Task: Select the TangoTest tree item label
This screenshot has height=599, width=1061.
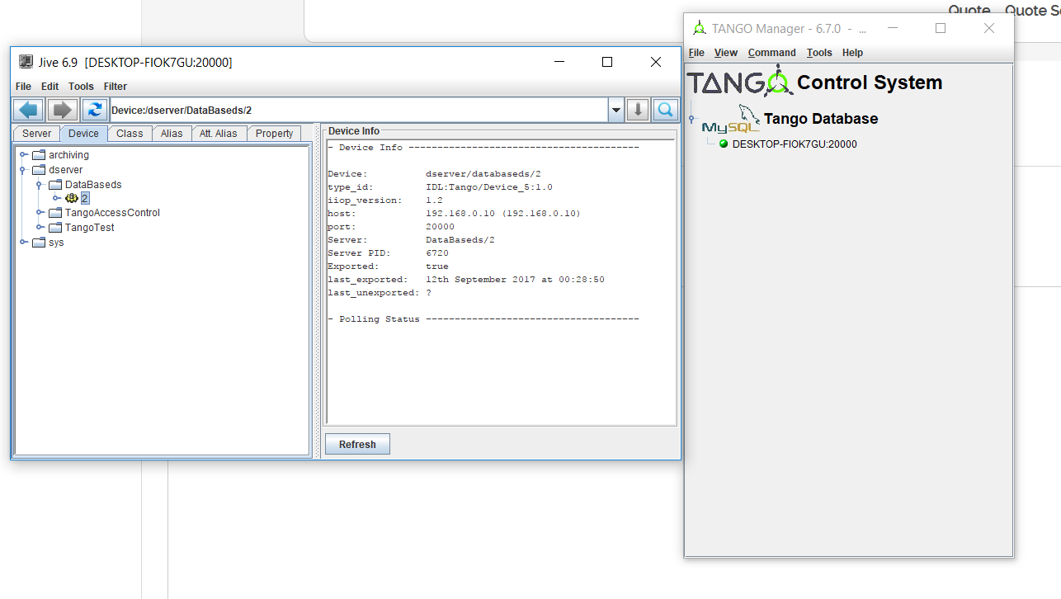Action: coord(90,228)
